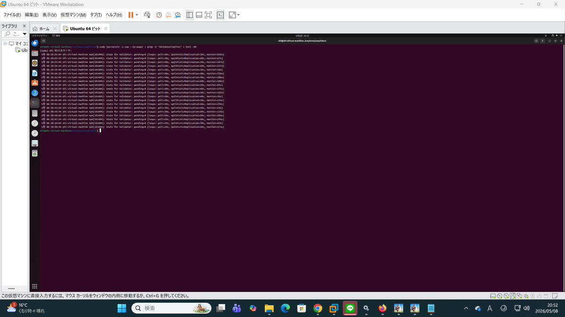Open the snapshot manager

(x=178, y=15)
